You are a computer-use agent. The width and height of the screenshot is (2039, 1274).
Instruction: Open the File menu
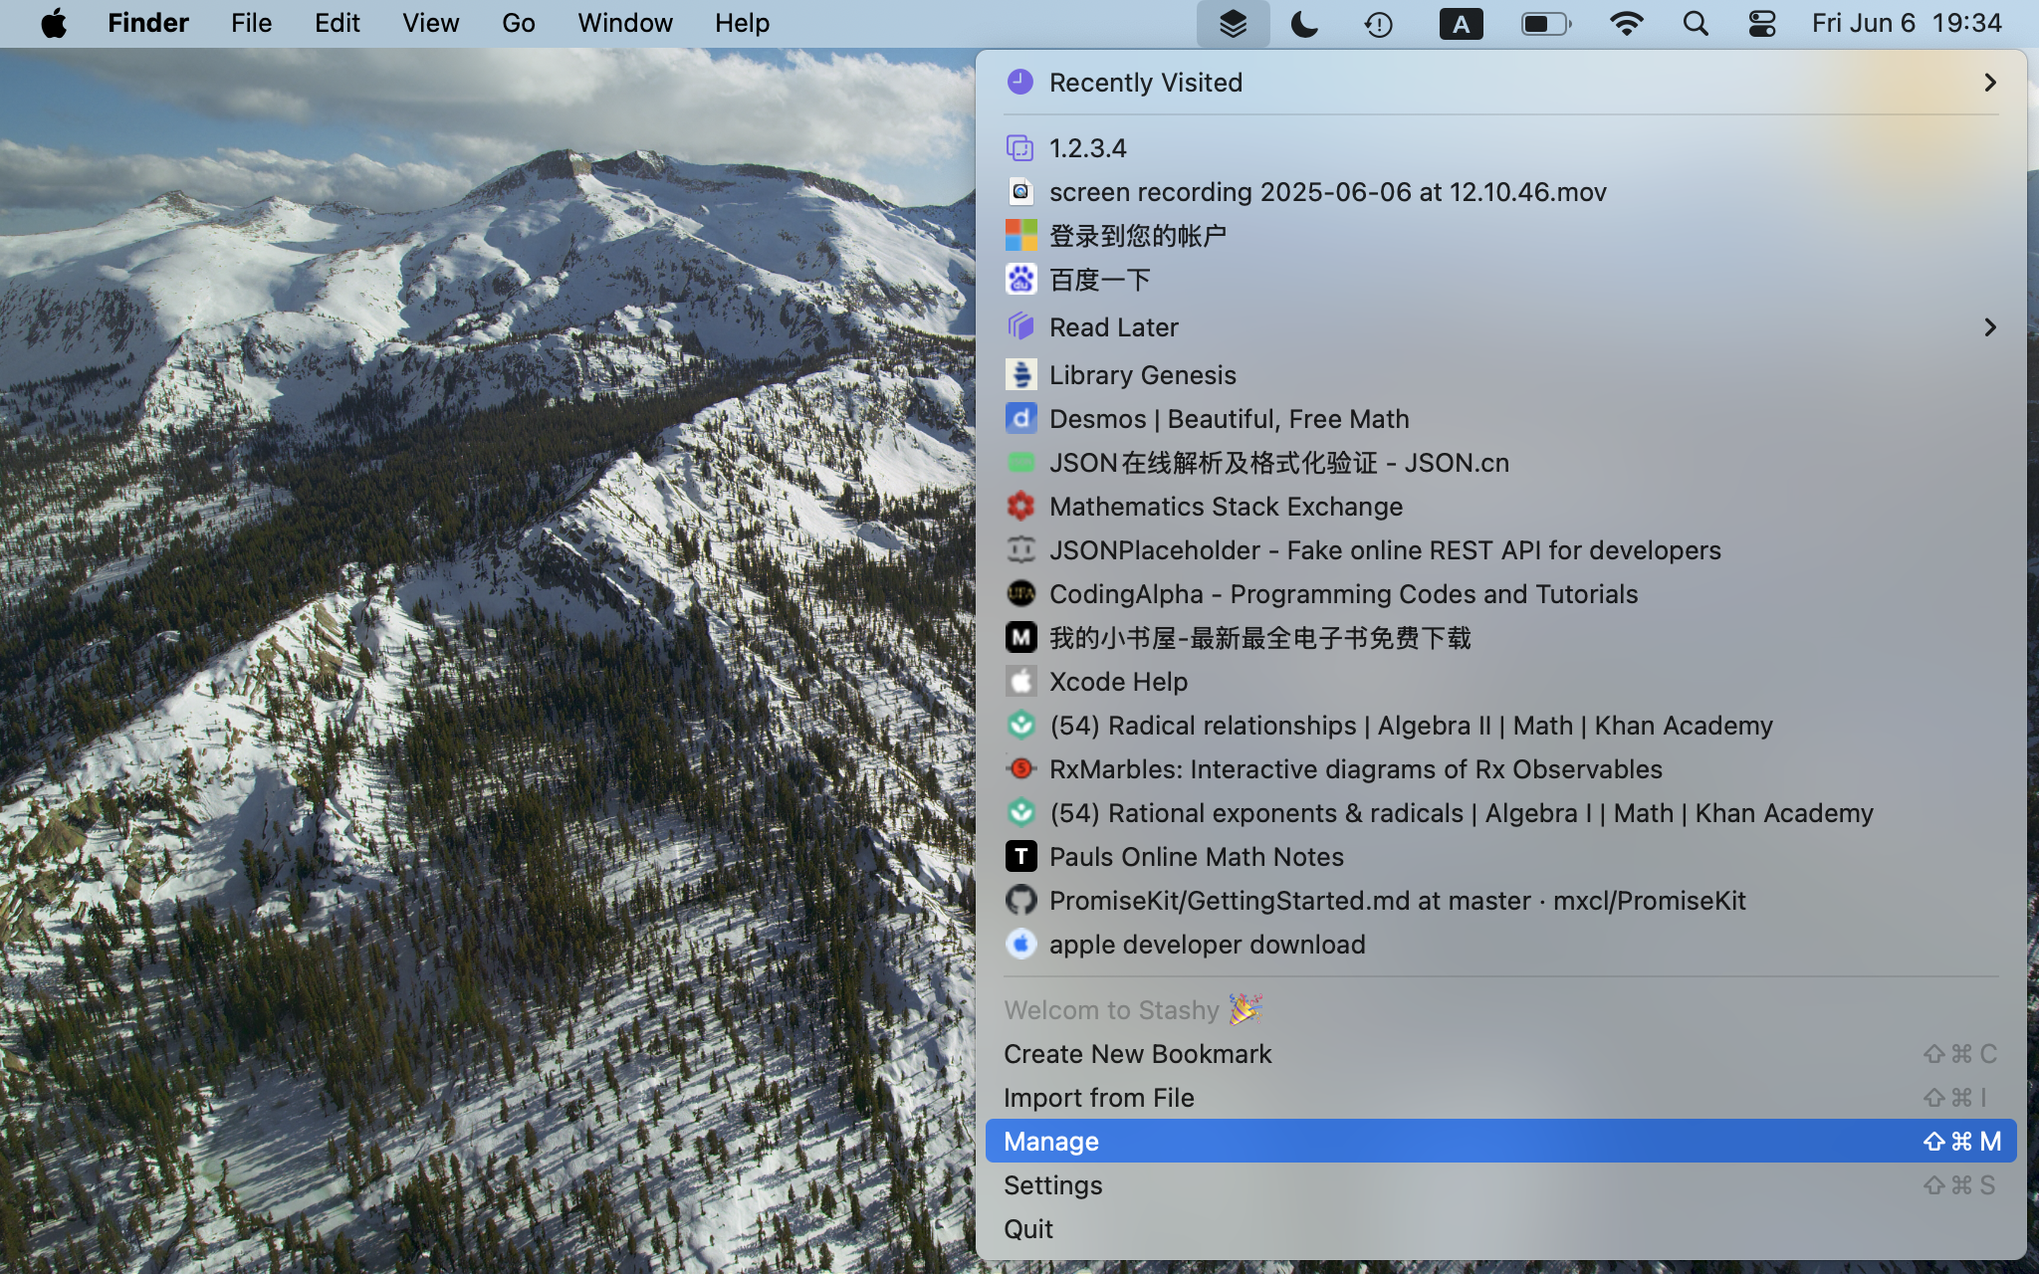pyautogui.click(x=251, y=23)
